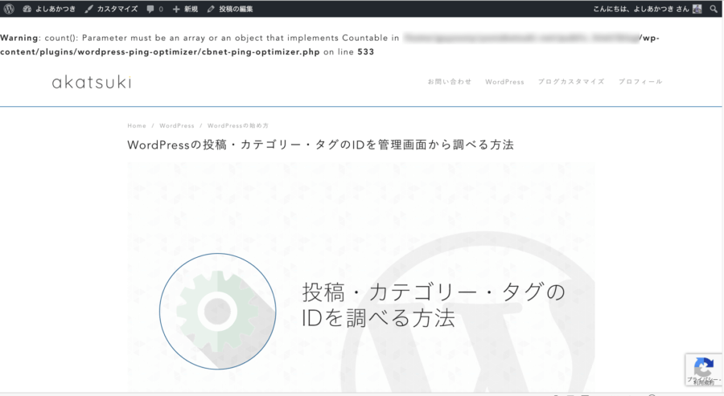Screen dimensions: 724x396
Task: Click the WordPress logo in admin bar
Action: click(x=8, y=8)
